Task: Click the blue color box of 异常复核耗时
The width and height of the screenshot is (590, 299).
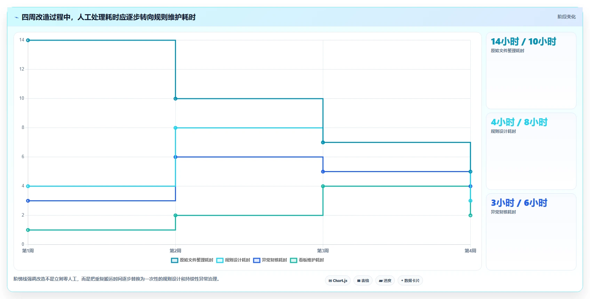Action: 257,260
